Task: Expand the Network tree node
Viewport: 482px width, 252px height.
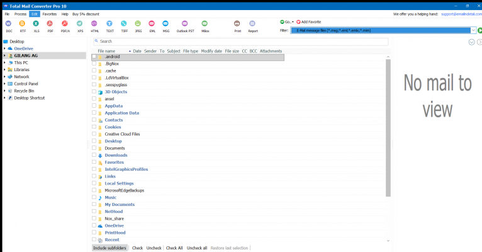Action: point(4,77)
